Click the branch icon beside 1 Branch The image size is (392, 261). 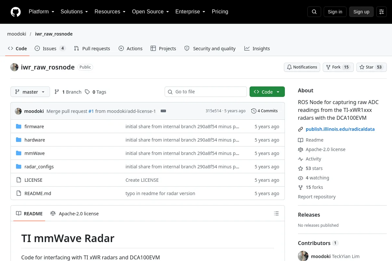(57, 92)
